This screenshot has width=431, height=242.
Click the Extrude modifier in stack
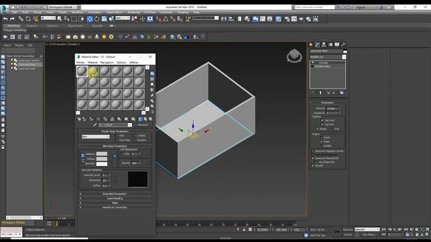(x=323, y=63)
